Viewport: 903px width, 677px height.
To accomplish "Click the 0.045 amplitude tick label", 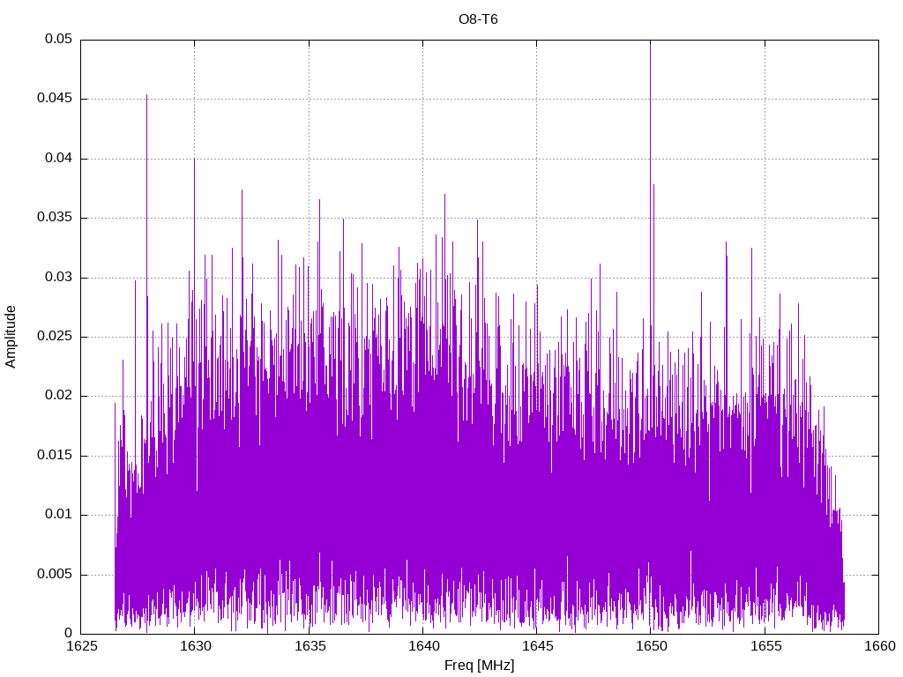I will [x=55, y=98].
